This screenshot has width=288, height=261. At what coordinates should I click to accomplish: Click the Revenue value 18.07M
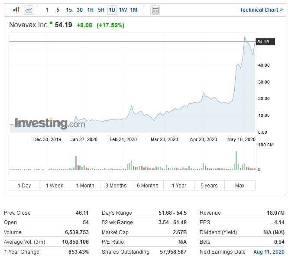275,213
